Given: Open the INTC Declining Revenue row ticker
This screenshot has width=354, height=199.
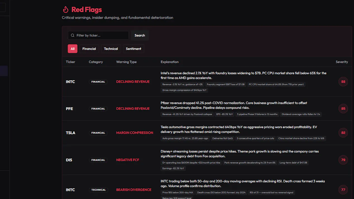Looking at the screenshot, I should 70,82.
